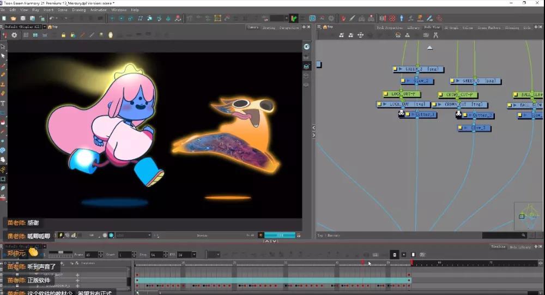Click the blue zoom progress bar below Camera view
Screen dimensions: 545x295
point(280,236)
